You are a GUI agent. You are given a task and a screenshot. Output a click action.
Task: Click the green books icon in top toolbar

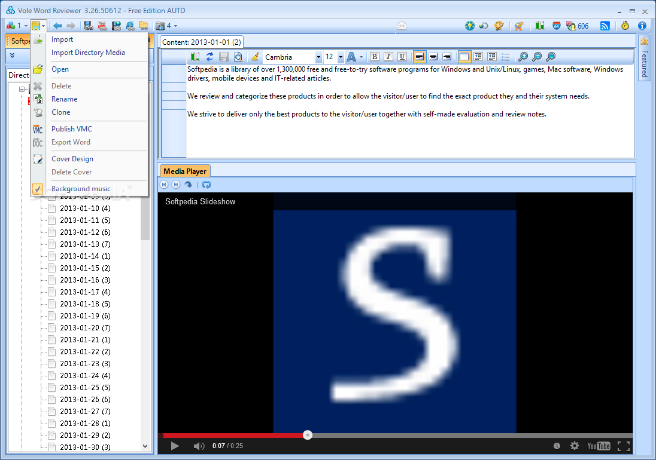pyautogui.click(x=540, y=26)
